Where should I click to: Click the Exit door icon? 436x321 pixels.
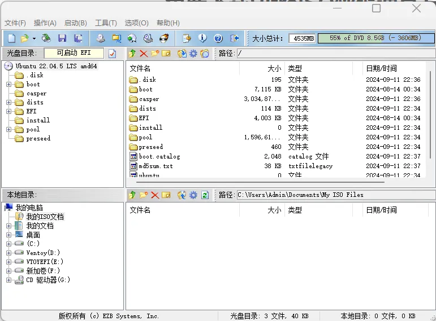[235, 38]
